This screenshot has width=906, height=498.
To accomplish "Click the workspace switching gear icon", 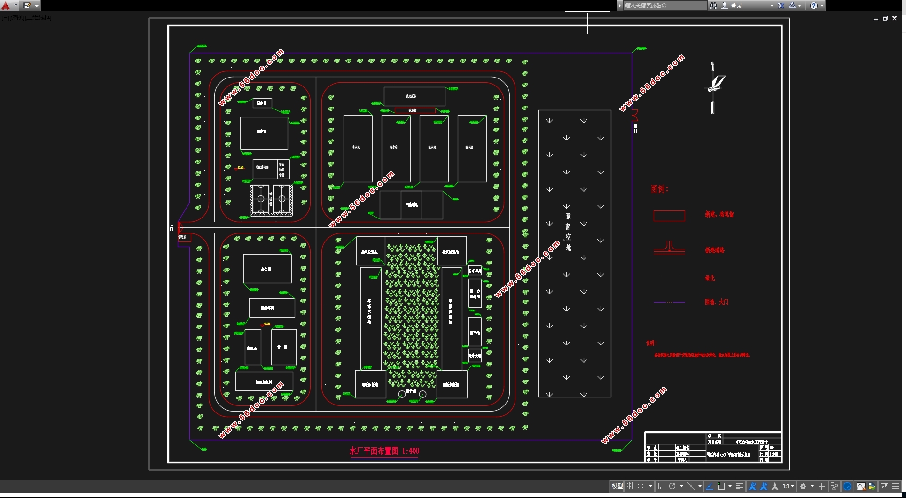I will pos(803,486).
